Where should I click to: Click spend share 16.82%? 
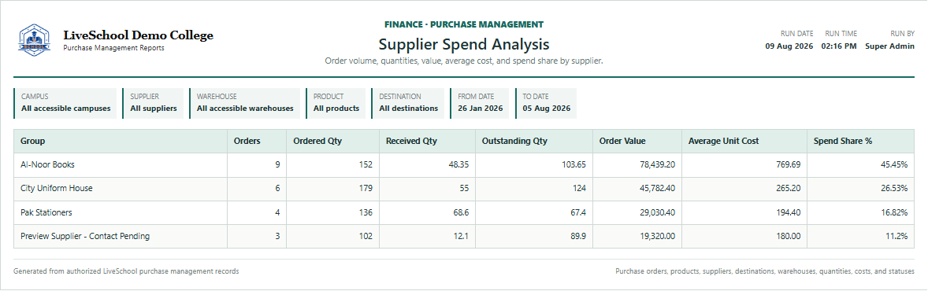coord(894,212)
